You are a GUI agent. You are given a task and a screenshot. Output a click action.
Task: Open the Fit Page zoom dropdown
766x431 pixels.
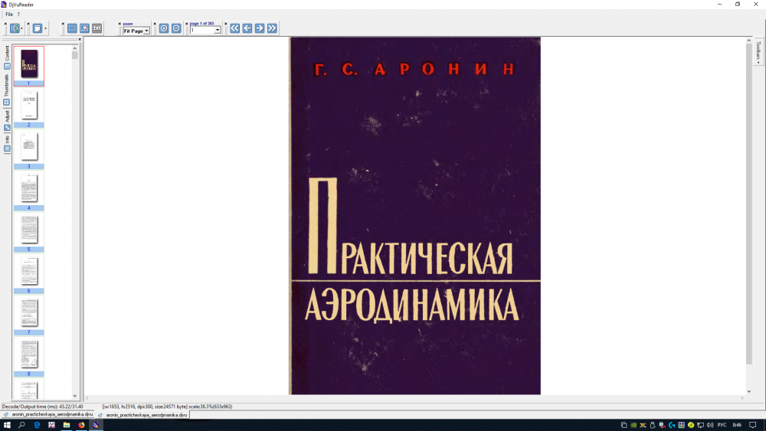(146, 31)
